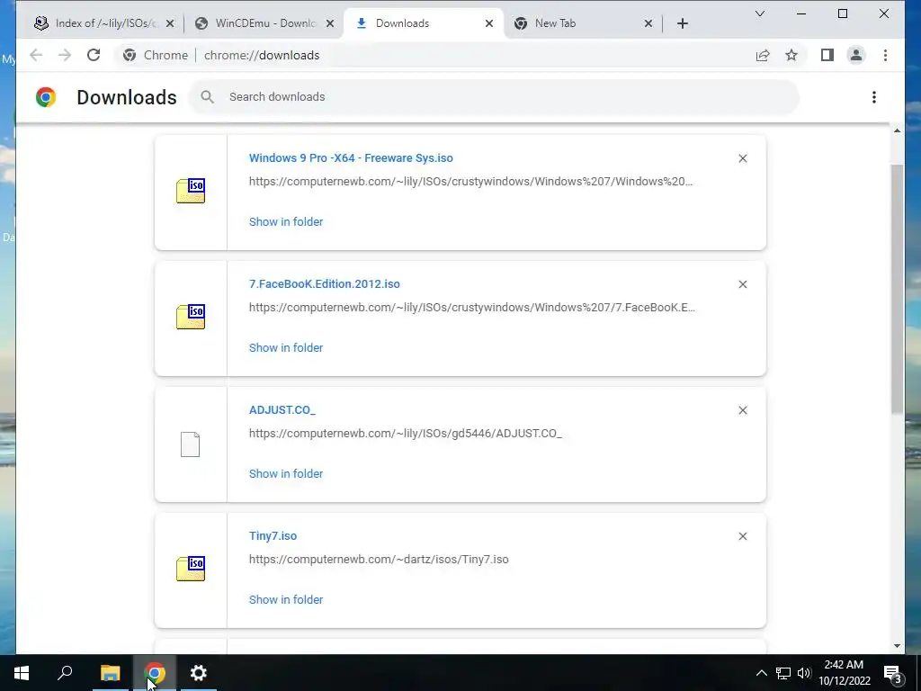Select the Downloads tab
Image resolution: width=921 pixels, height=691 pixels.
coord(423,23)
